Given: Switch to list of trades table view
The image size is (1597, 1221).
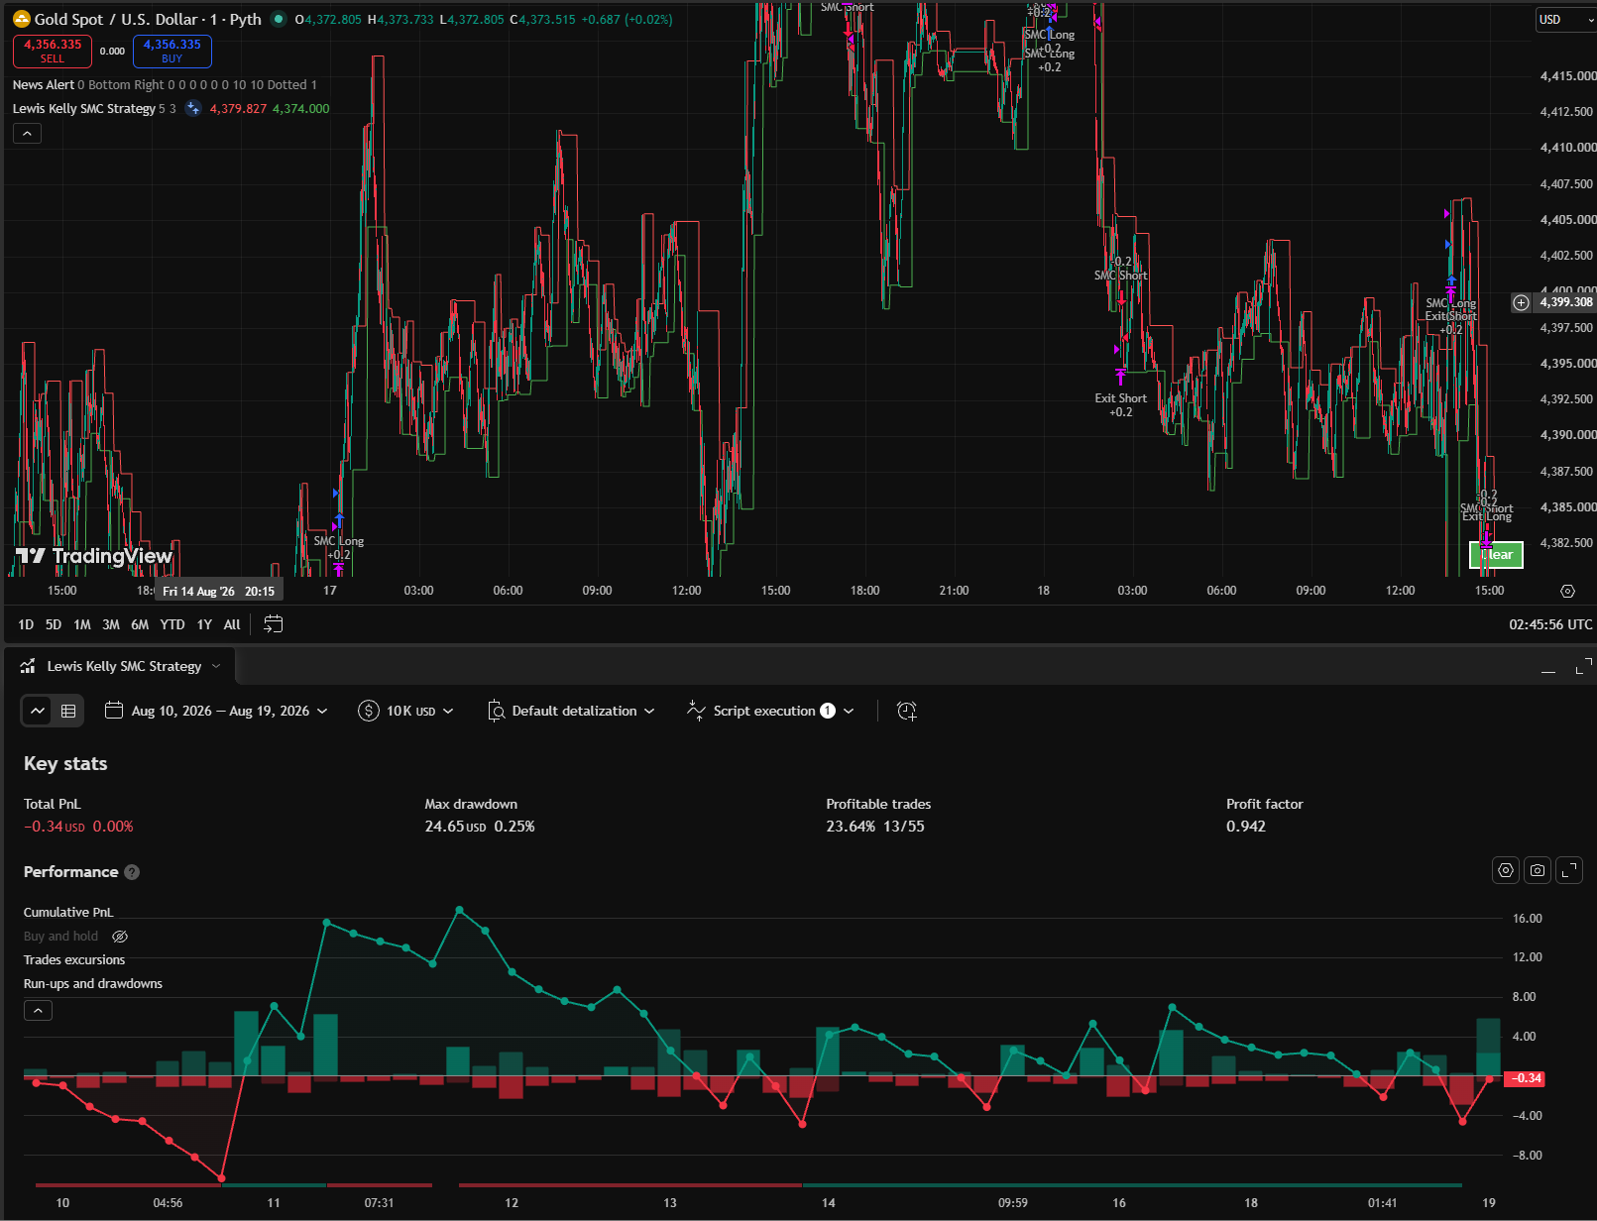Looking at the screenshot, I should click(68, 711).
